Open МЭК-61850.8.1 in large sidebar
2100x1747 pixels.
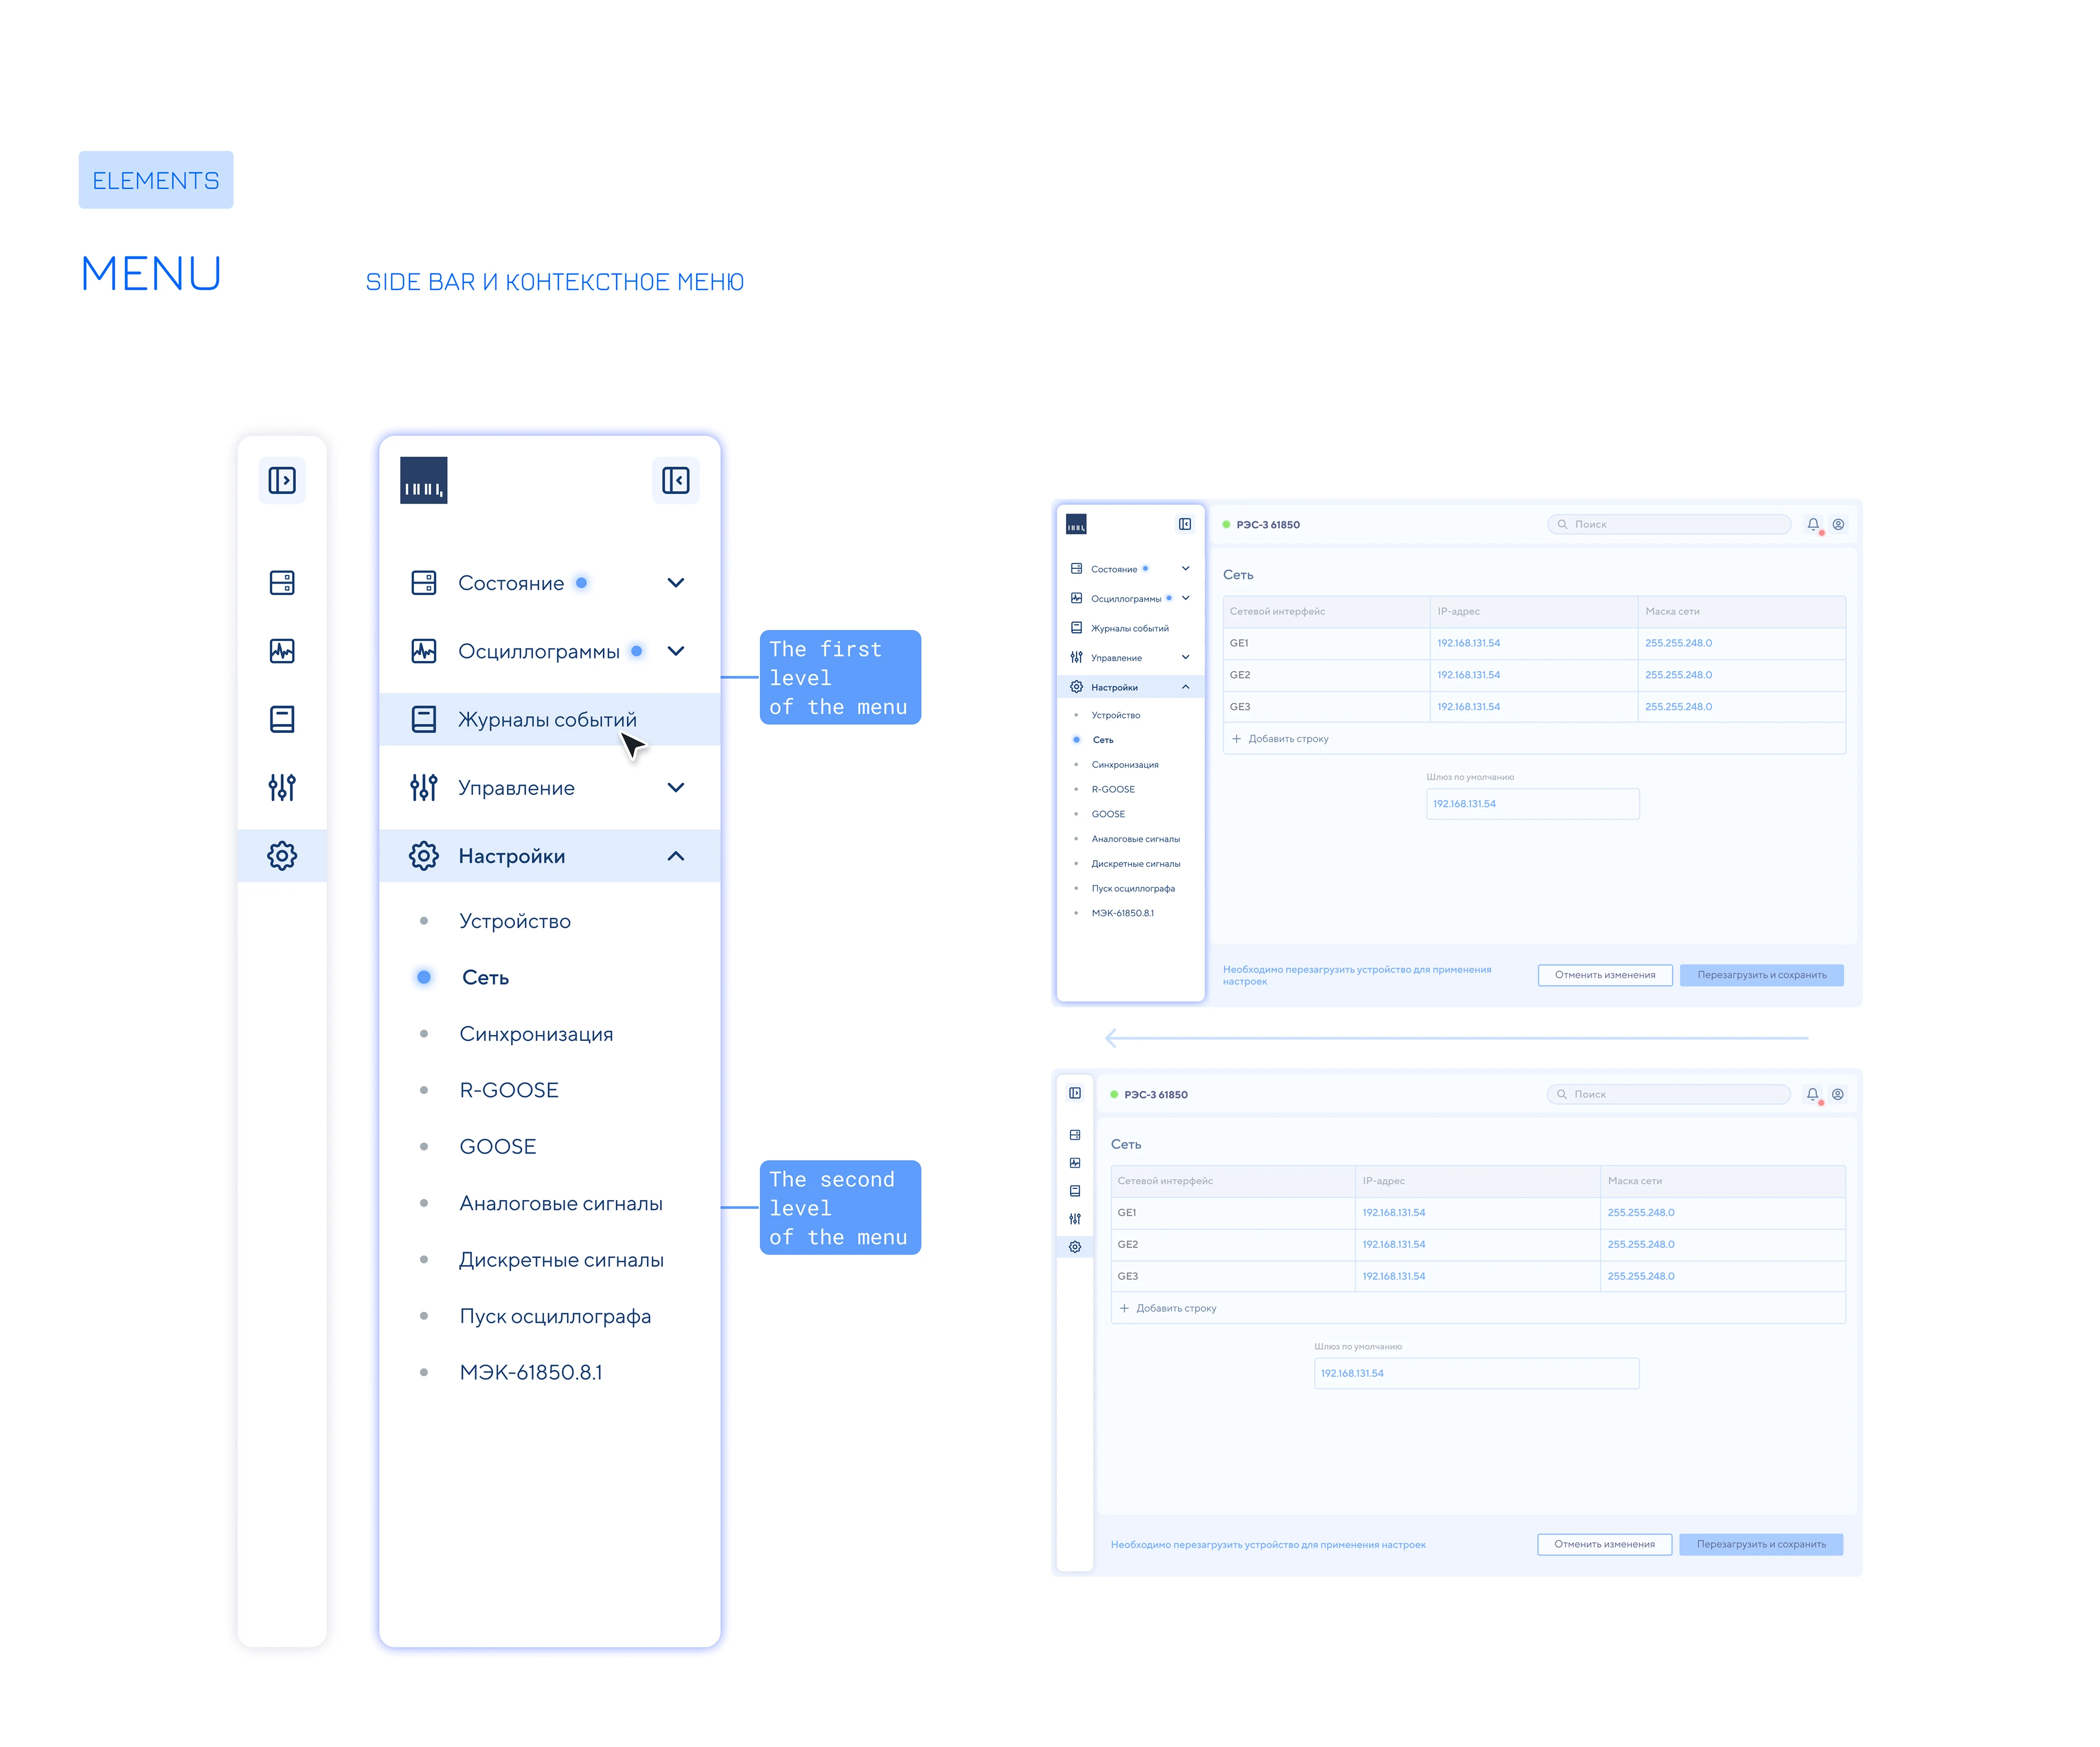pos(531,1373)
